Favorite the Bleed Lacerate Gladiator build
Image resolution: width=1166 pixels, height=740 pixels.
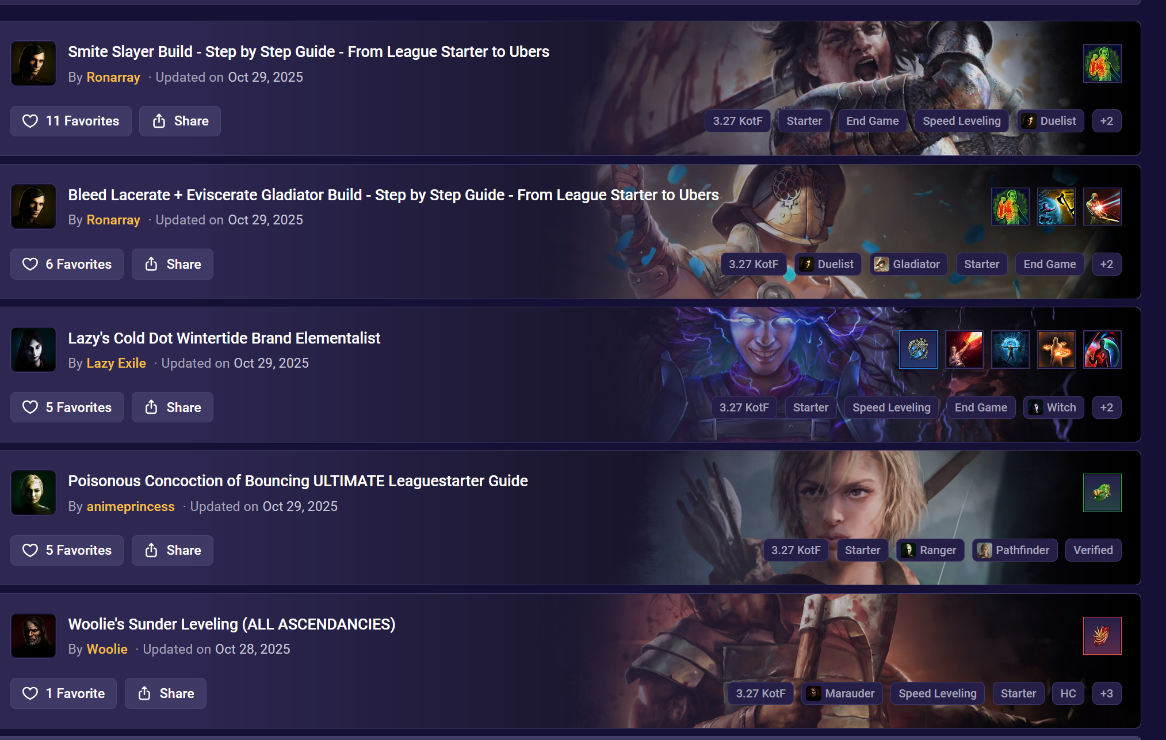tap(67, 264)
